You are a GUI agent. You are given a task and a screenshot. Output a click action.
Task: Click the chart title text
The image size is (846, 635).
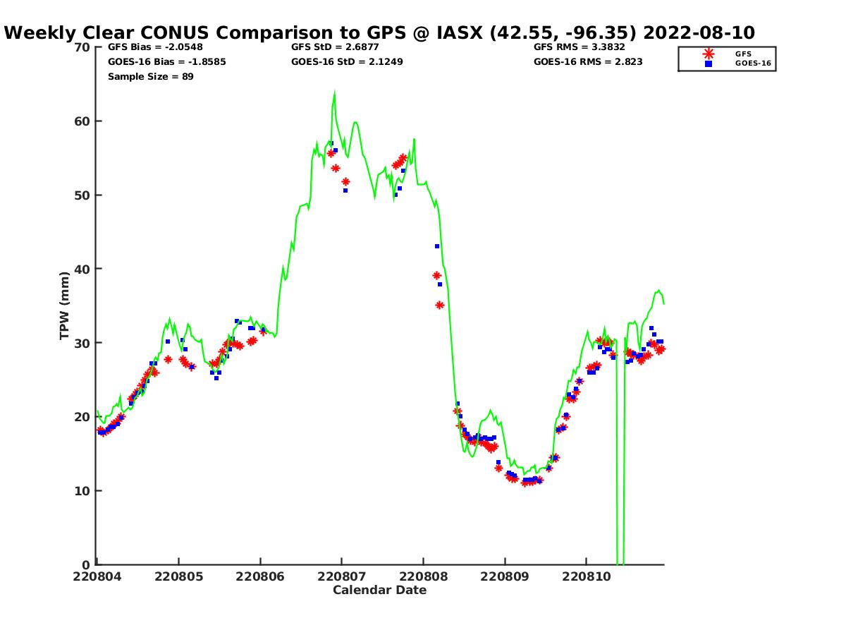pos(379,32)
